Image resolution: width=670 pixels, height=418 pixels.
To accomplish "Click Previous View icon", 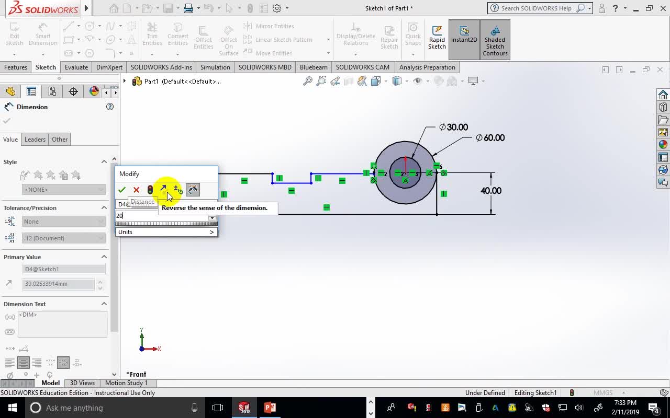I will [335, 81].
